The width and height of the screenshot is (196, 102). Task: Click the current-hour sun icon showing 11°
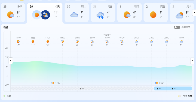(33, 41)
